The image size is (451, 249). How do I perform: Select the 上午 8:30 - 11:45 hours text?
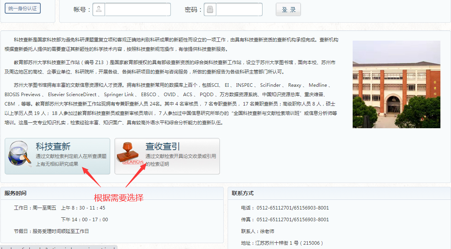83,208
